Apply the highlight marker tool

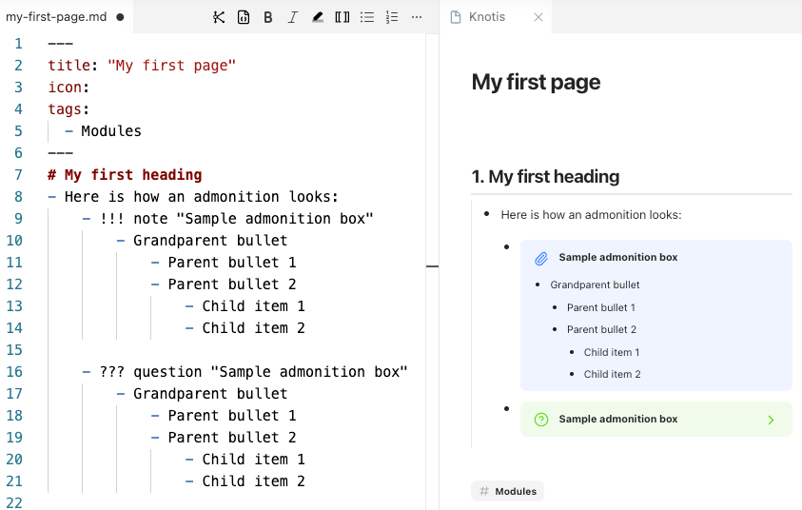point(318,17)
